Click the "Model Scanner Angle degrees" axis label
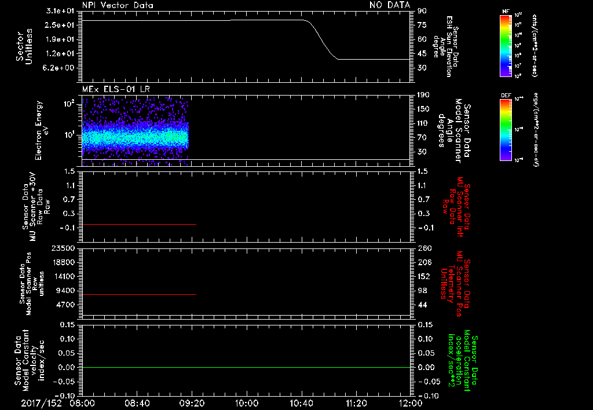The height and width of the screenshot is (410, 593). (454, 131)
